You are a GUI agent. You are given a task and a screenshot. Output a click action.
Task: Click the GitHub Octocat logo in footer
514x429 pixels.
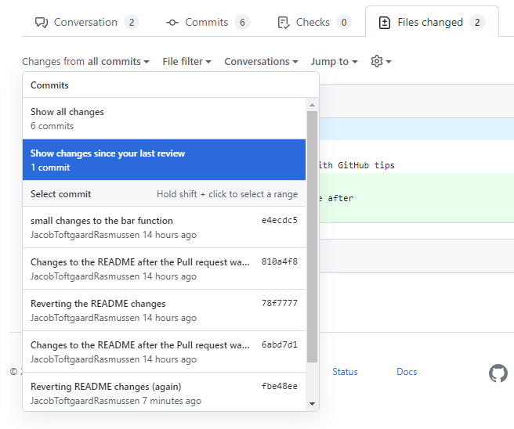(x=498, y=373)
